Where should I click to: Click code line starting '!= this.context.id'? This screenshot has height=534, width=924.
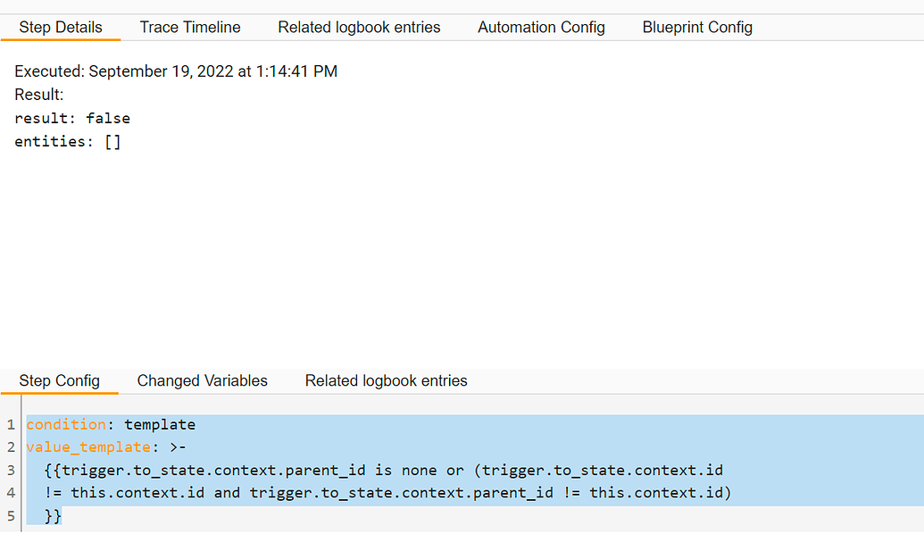coord(387,492)
